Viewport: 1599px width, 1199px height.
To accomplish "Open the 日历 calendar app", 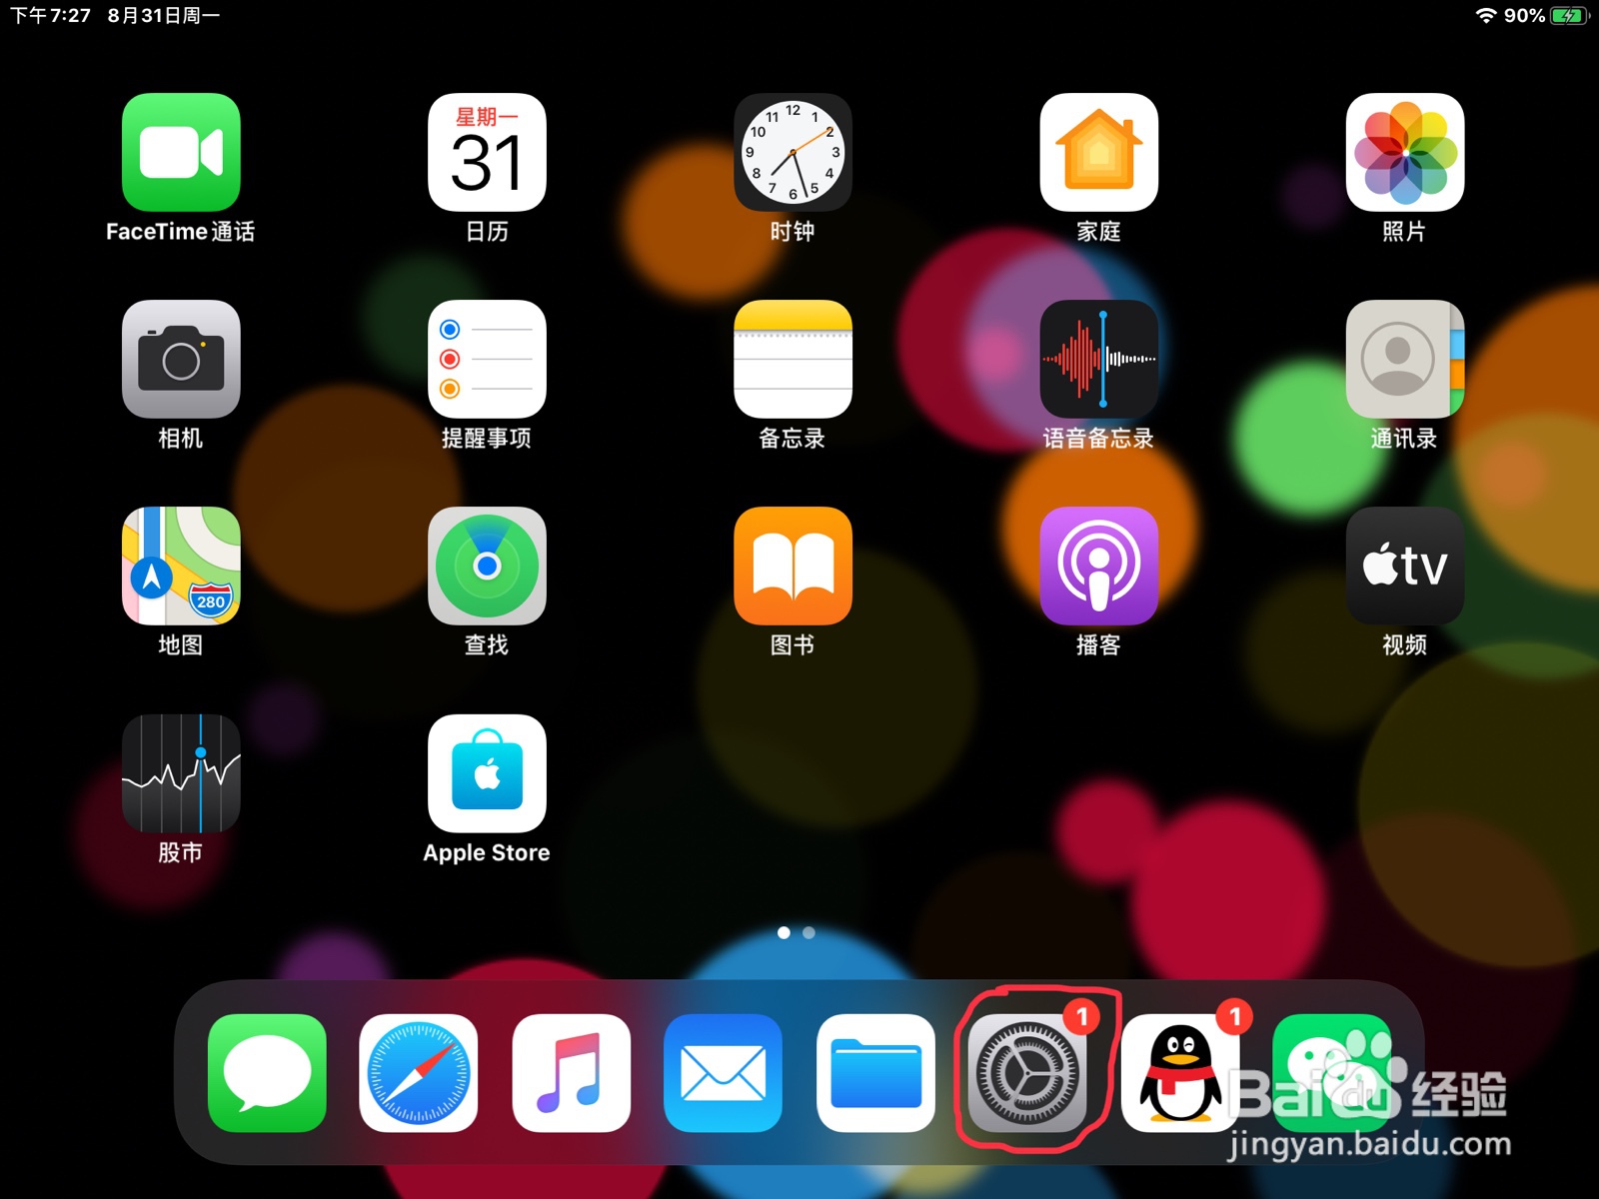I will pyautogui.click(x=487, y=152).
